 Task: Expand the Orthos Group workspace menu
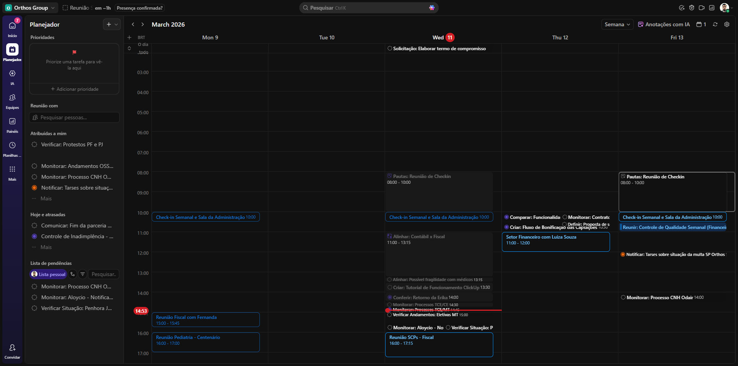point(31,8)
